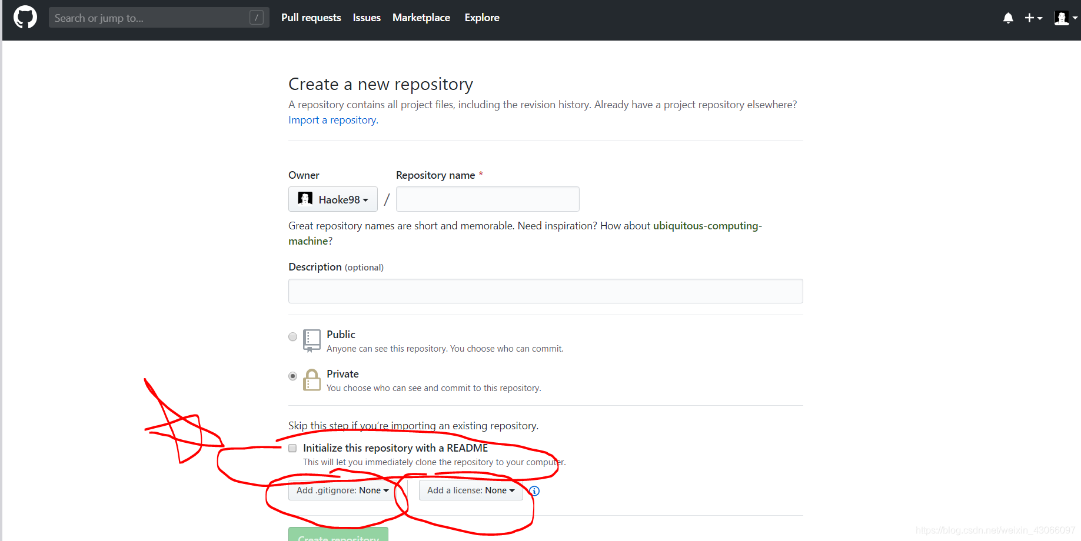The height and width of the screenshot is (541, 1081).
Task: Follow the Import a repository link
Action: [332, 119]
